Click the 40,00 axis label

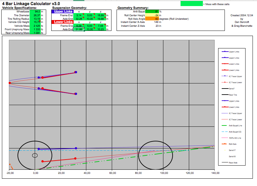87,173
